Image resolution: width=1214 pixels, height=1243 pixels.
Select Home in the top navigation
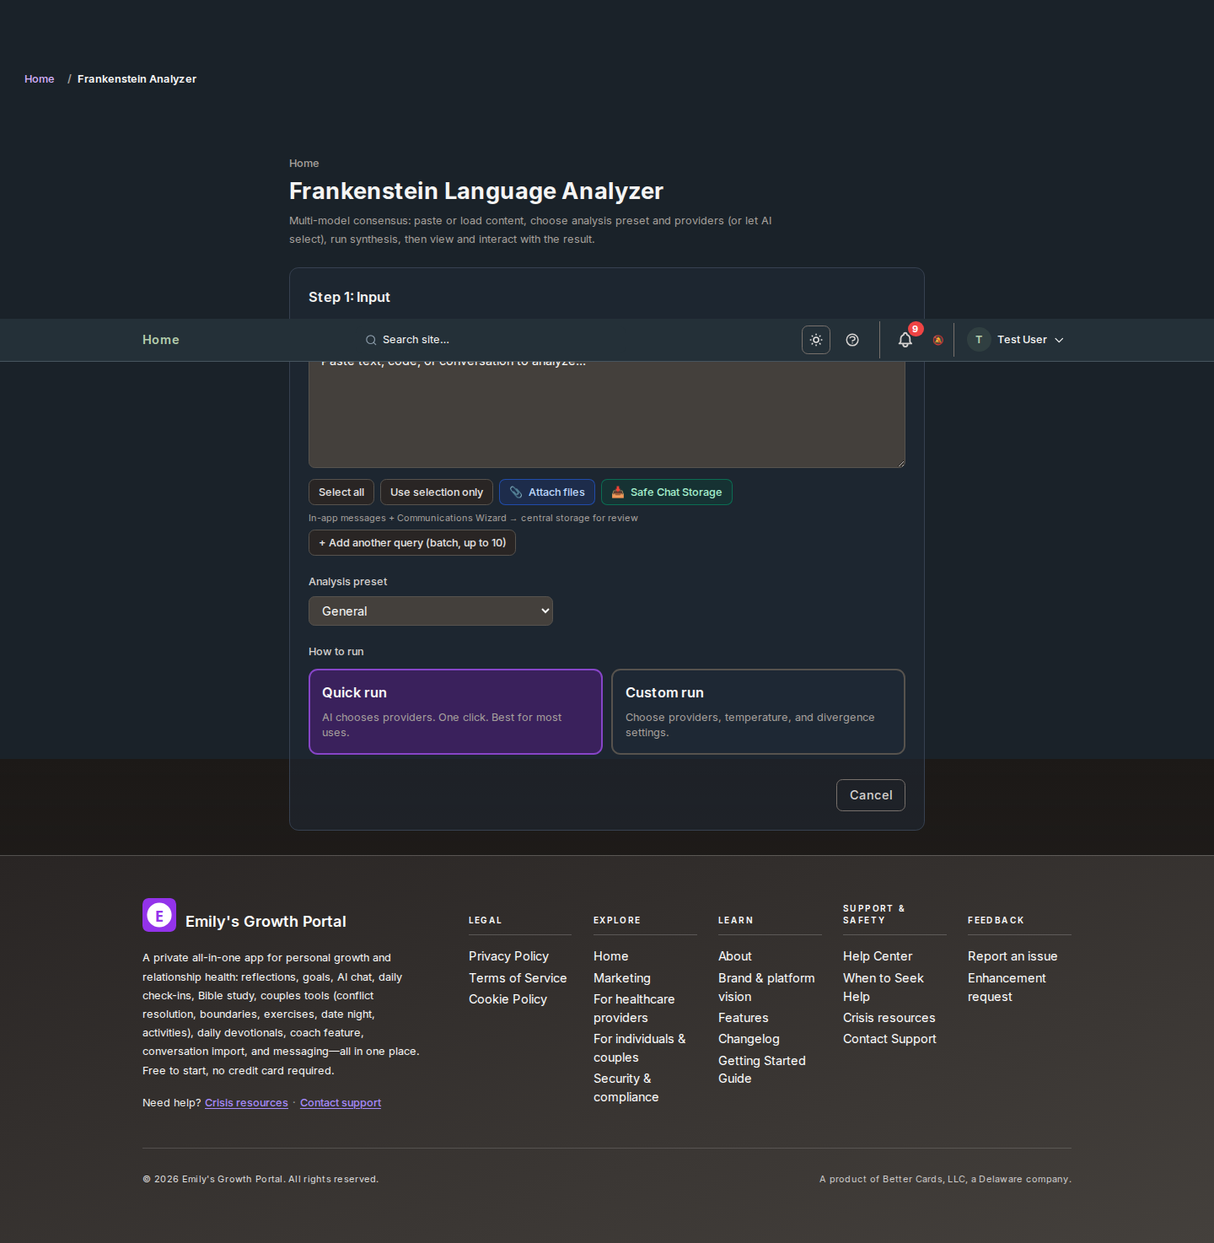click(160, 340)
